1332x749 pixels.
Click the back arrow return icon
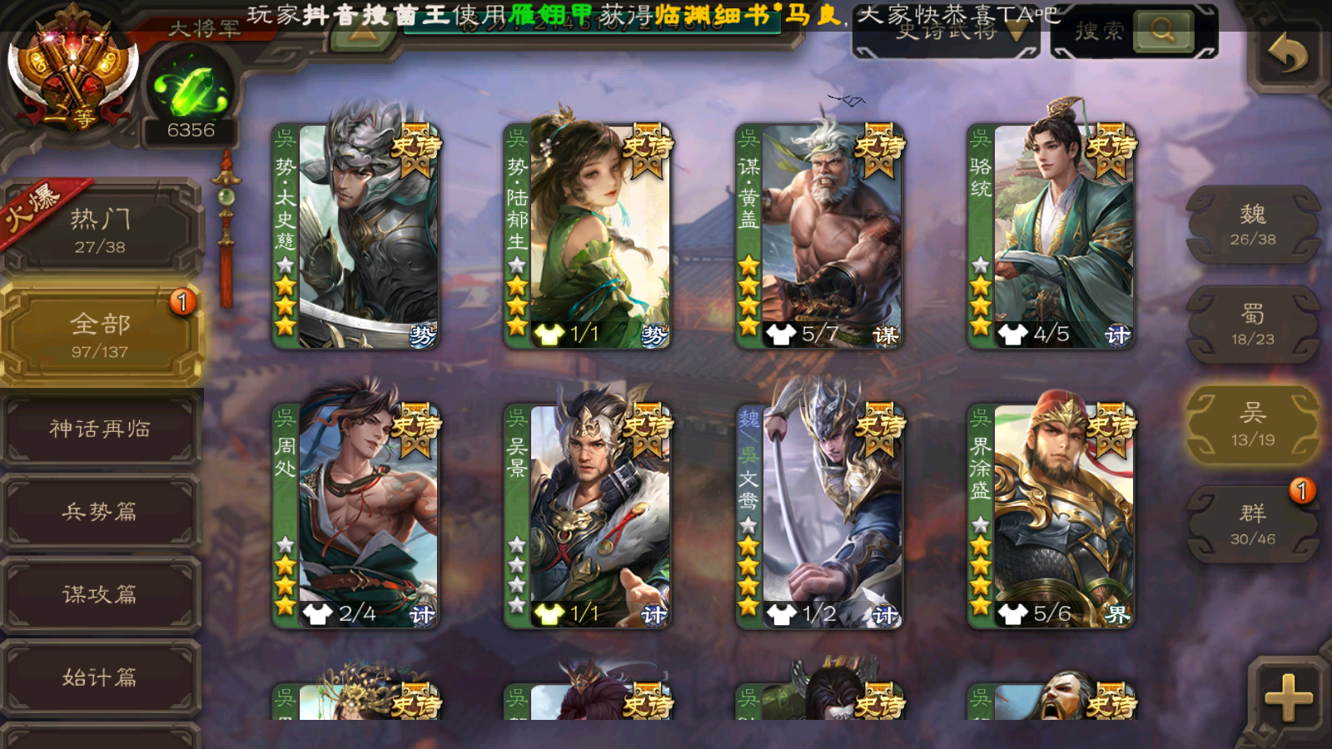tap(1287, 55)
